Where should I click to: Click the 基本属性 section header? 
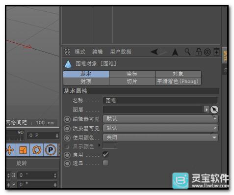(141, 91)
